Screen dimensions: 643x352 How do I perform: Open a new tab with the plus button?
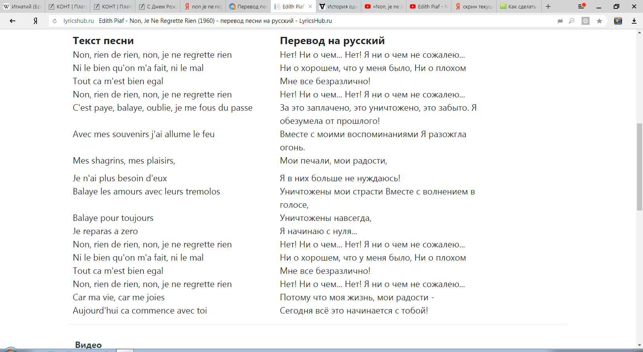pyautogui.click(x=548, y=6)
